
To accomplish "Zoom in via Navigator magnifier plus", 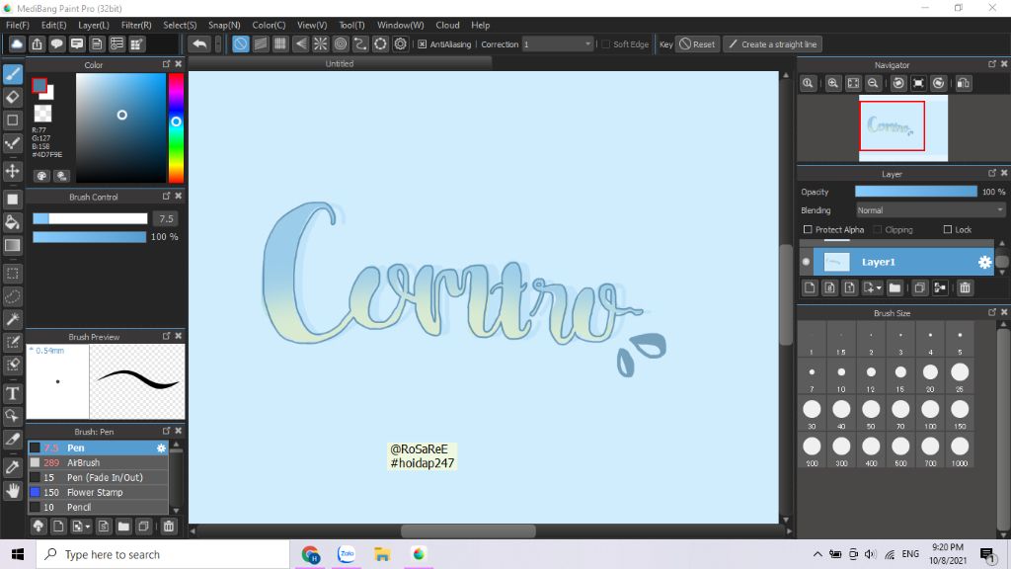I will pos(833,83).
